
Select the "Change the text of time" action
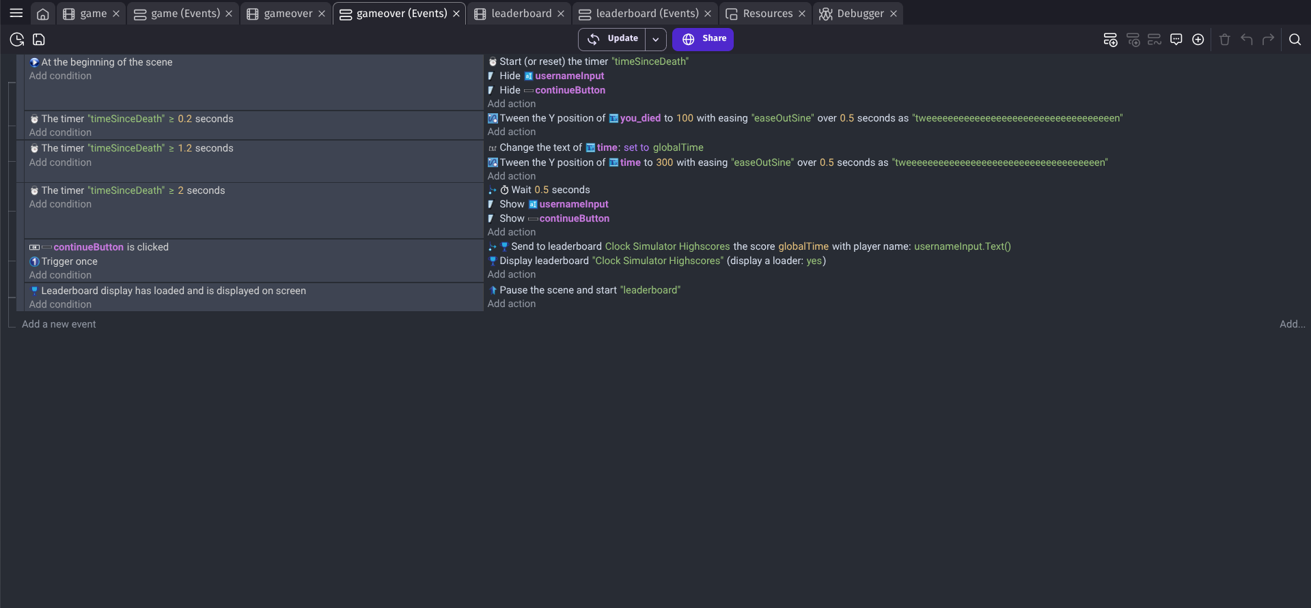596,147
